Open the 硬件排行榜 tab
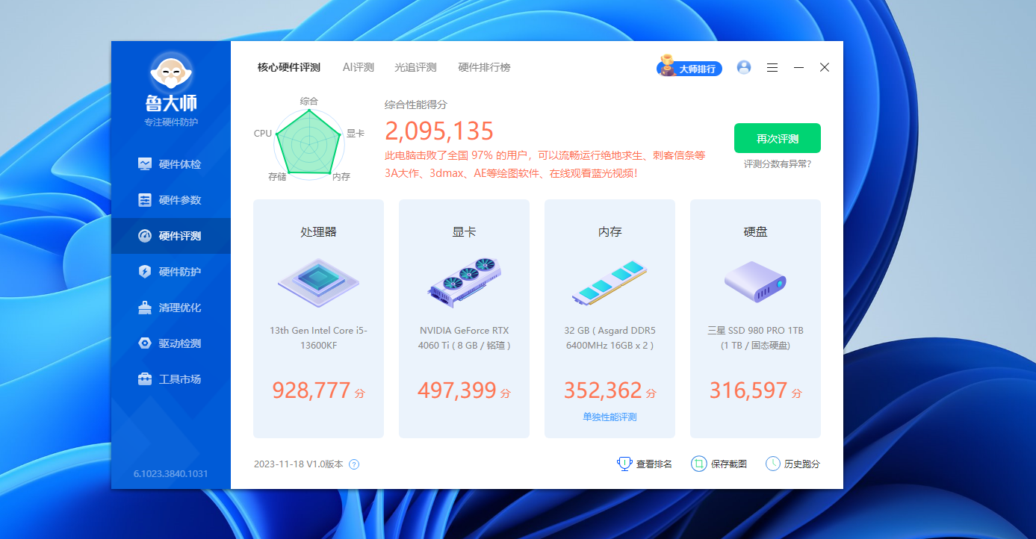 pyautogui.click(x=483, y=66)
